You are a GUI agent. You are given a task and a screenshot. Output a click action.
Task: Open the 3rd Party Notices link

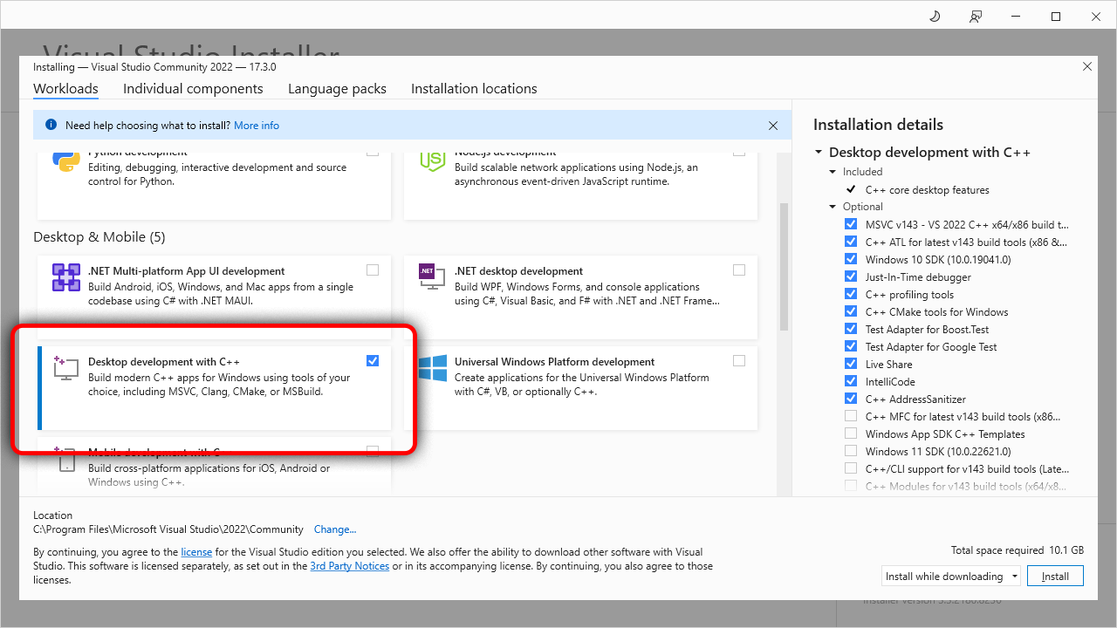coord(350,566)
